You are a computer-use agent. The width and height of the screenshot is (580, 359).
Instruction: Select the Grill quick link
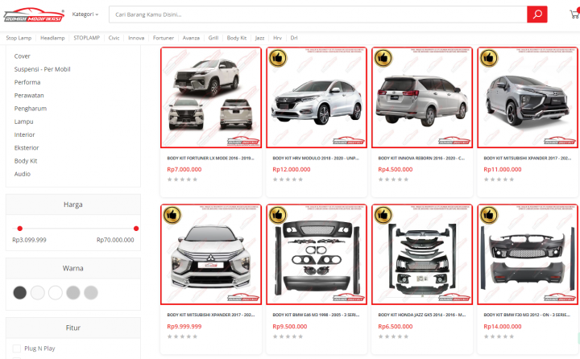pos(213,38)
